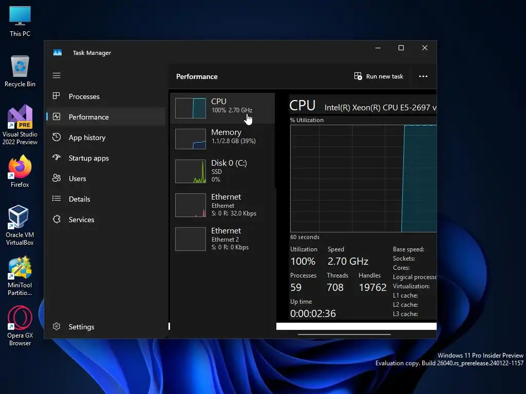
Task: Click the % Utilization graph label
Action: coord(307,120)
